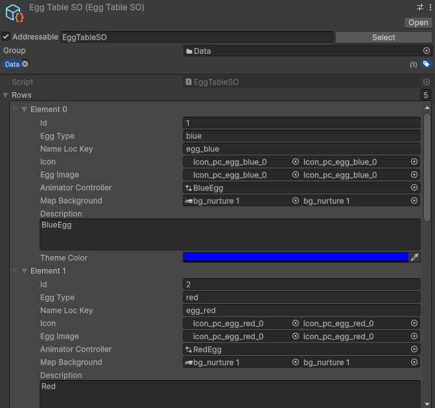Open the object picker for the Group field
Viewport: 435px width, 408px height.
coord(427,51)
